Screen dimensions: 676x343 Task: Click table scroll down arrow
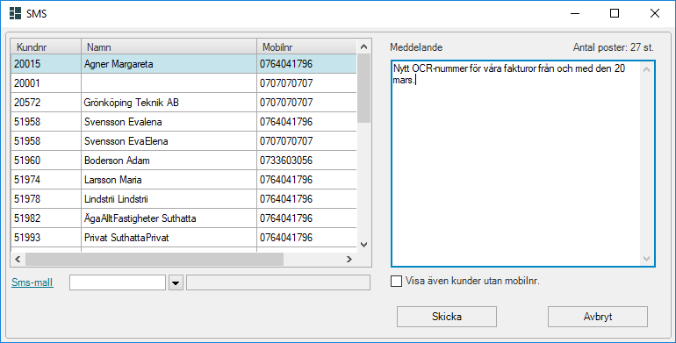363,245
